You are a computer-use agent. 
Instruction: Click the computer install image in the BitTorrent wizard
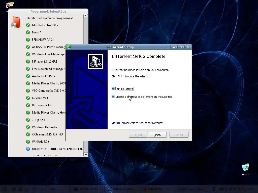[x=95, y=62]
